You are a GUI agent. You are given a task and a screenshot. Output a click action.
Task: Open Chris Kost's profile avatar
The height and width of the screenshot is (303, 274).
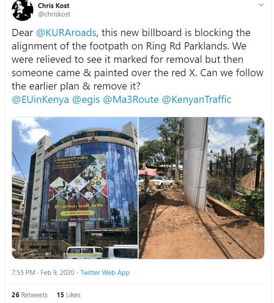(x=23, y=10)
